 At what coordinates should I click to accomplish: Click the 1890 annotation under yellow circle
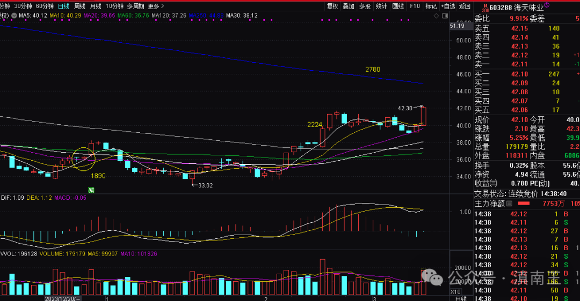(x=98, y=176)
